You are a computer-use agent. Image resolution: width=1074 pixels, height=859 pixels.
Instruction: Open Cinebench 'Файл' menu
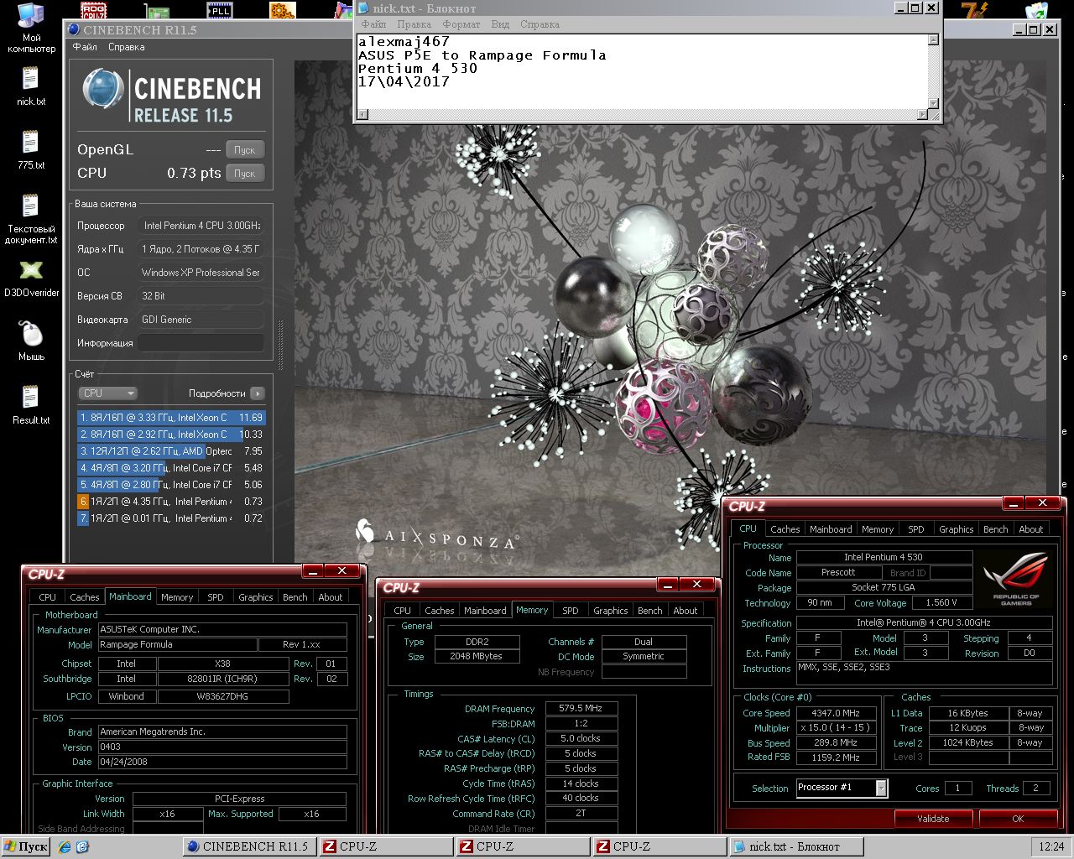[x=85, y=47]
